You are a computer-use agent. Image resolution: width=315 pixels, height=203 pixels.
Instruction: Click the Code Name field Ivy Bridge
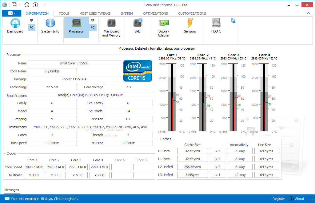[x=52, y=71]
